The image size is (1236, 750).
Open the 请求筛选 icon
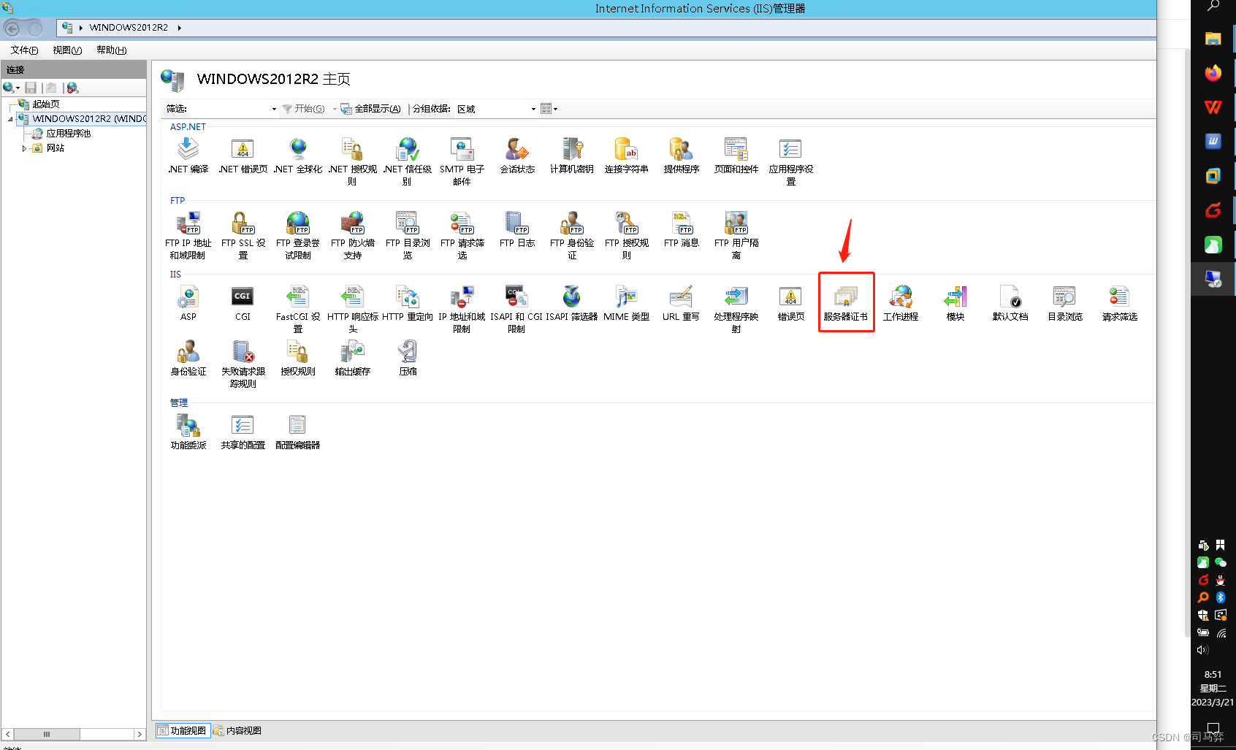[1120, 303]
